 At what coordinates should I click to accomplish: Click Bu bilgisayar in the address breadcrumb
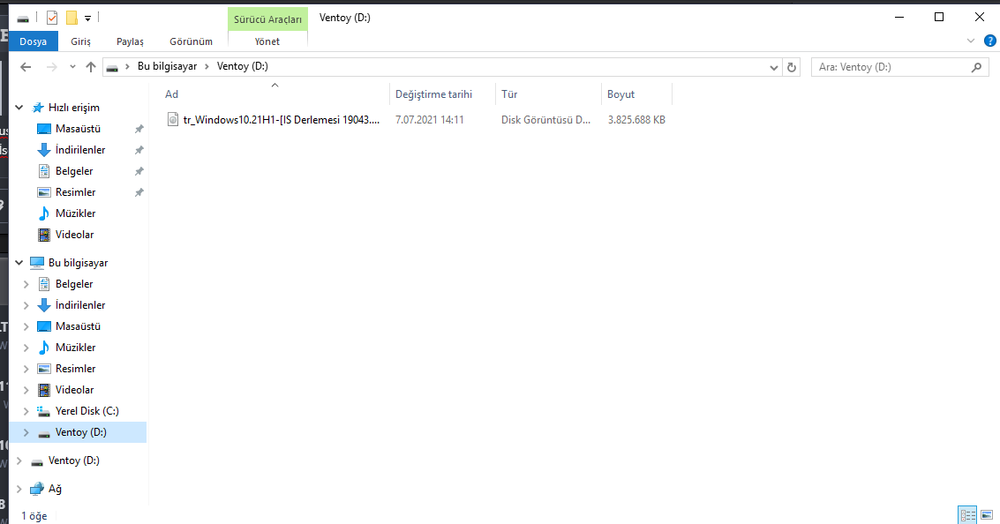[x=167, y=66]
